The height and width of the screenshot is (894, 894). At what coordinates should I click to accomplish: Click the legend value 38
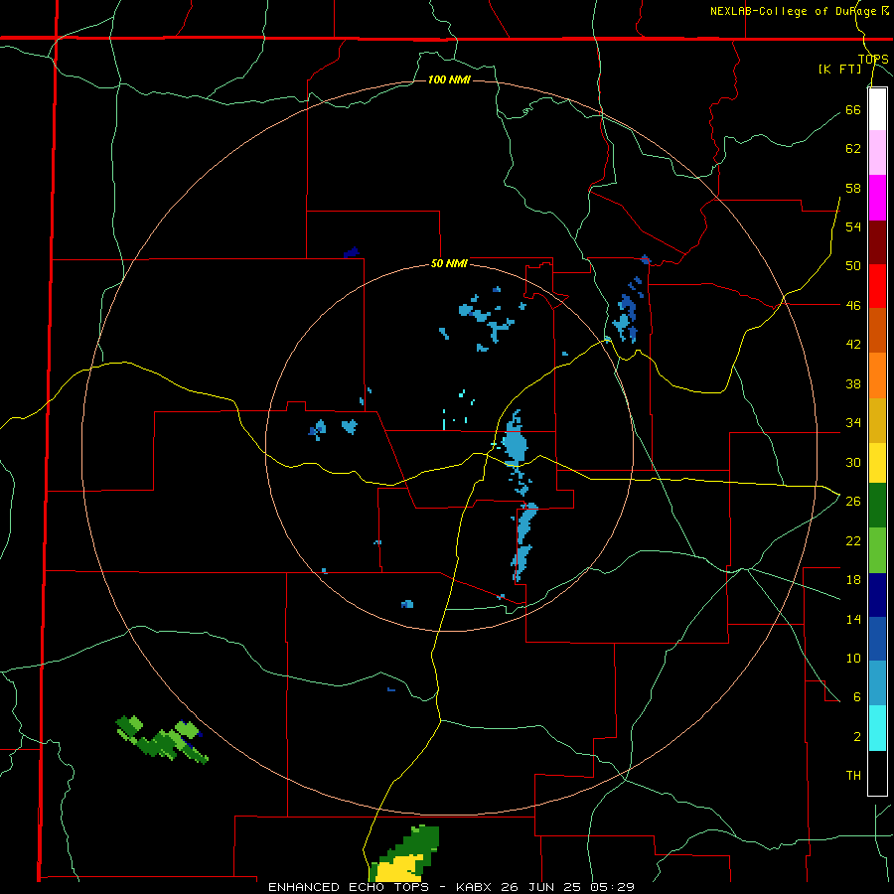pyautogui.click(x=853, y=383)
